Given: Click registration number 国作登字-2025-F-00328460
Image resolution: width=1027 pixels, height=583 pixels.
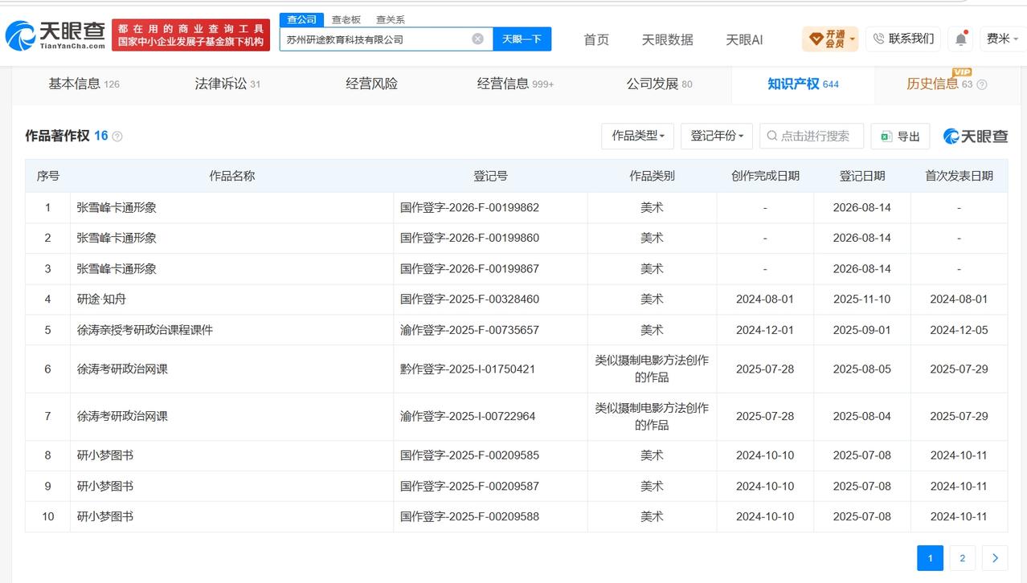Looking at the screenshot, I should tap(469, 299).
